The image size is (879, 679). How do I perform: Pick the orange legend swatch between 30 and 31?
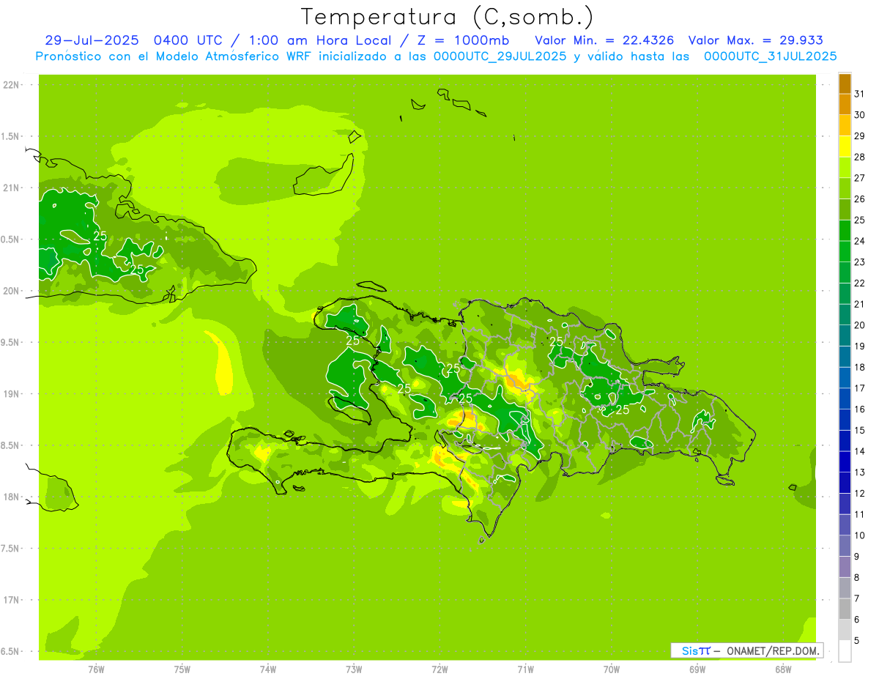[x=845, y=105]
